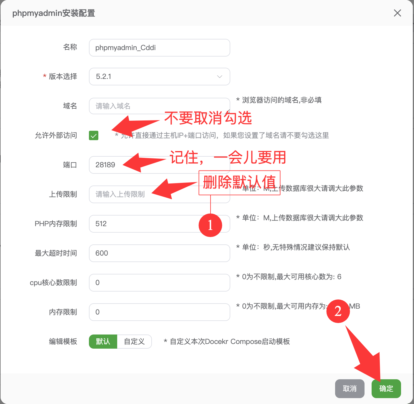This screenshot has height=404, width=414.
Task: Focus the 最大超时时间 field showing 600
Action: click(159, 253)
